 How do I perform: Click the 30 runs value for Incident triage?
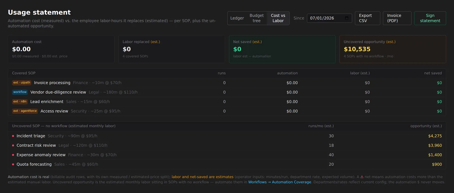coord(331,136)
